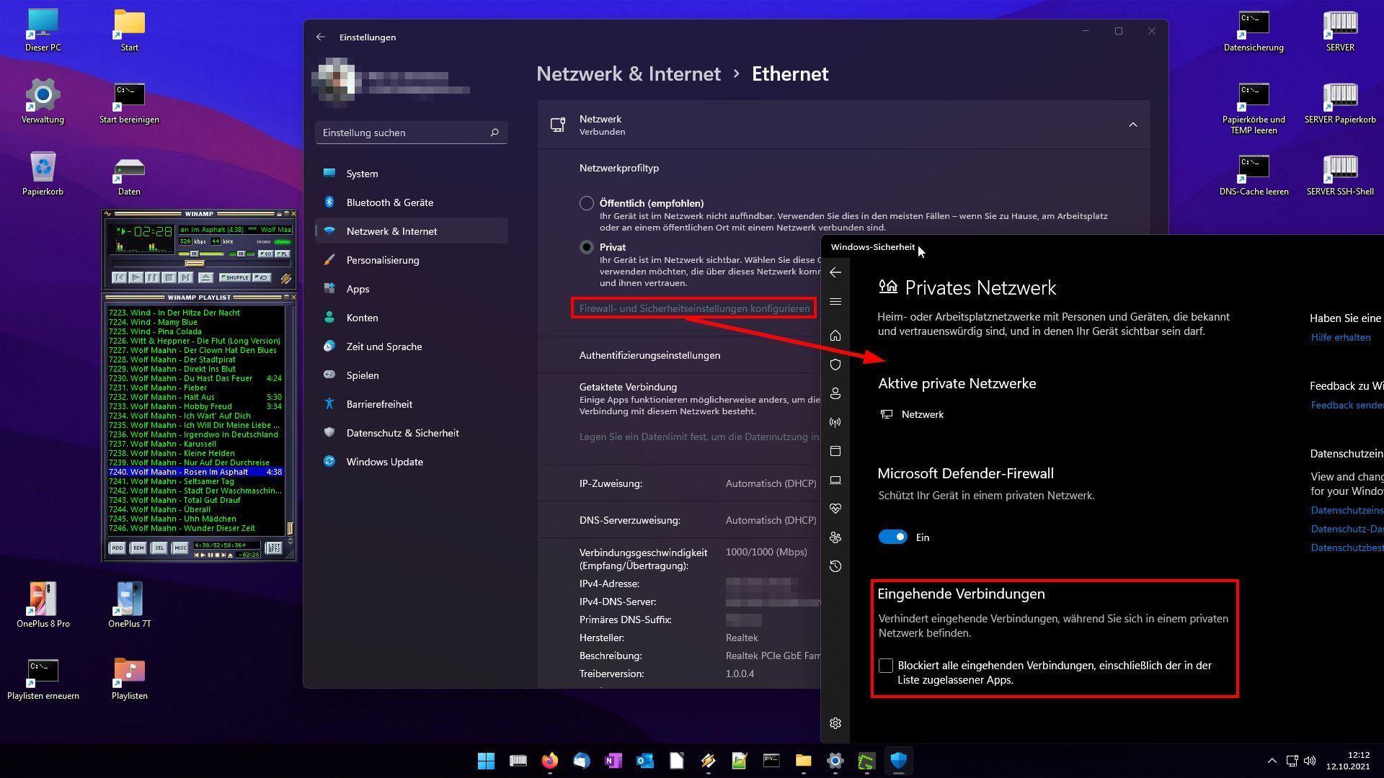Click the Einstellung suchen search field
This screenshot has height=778, width=1384.
click(x=404, y=133)
